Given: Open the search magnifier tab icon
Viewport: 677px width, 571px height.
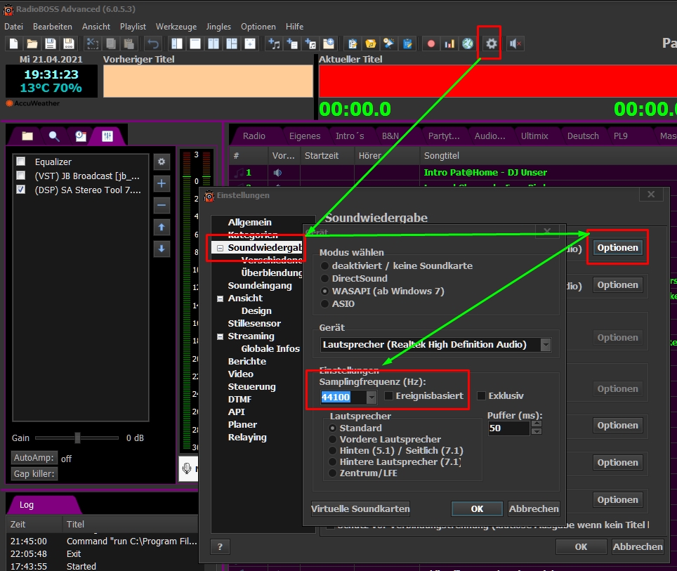Looking at the screenshot, I should [54, 136].
